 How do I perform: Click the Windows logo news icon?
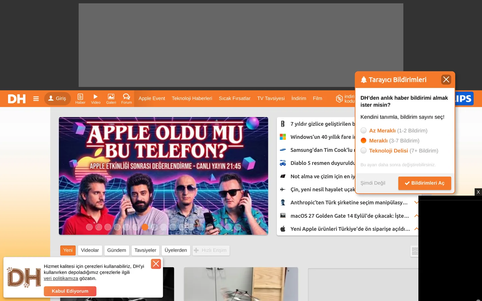283,137
